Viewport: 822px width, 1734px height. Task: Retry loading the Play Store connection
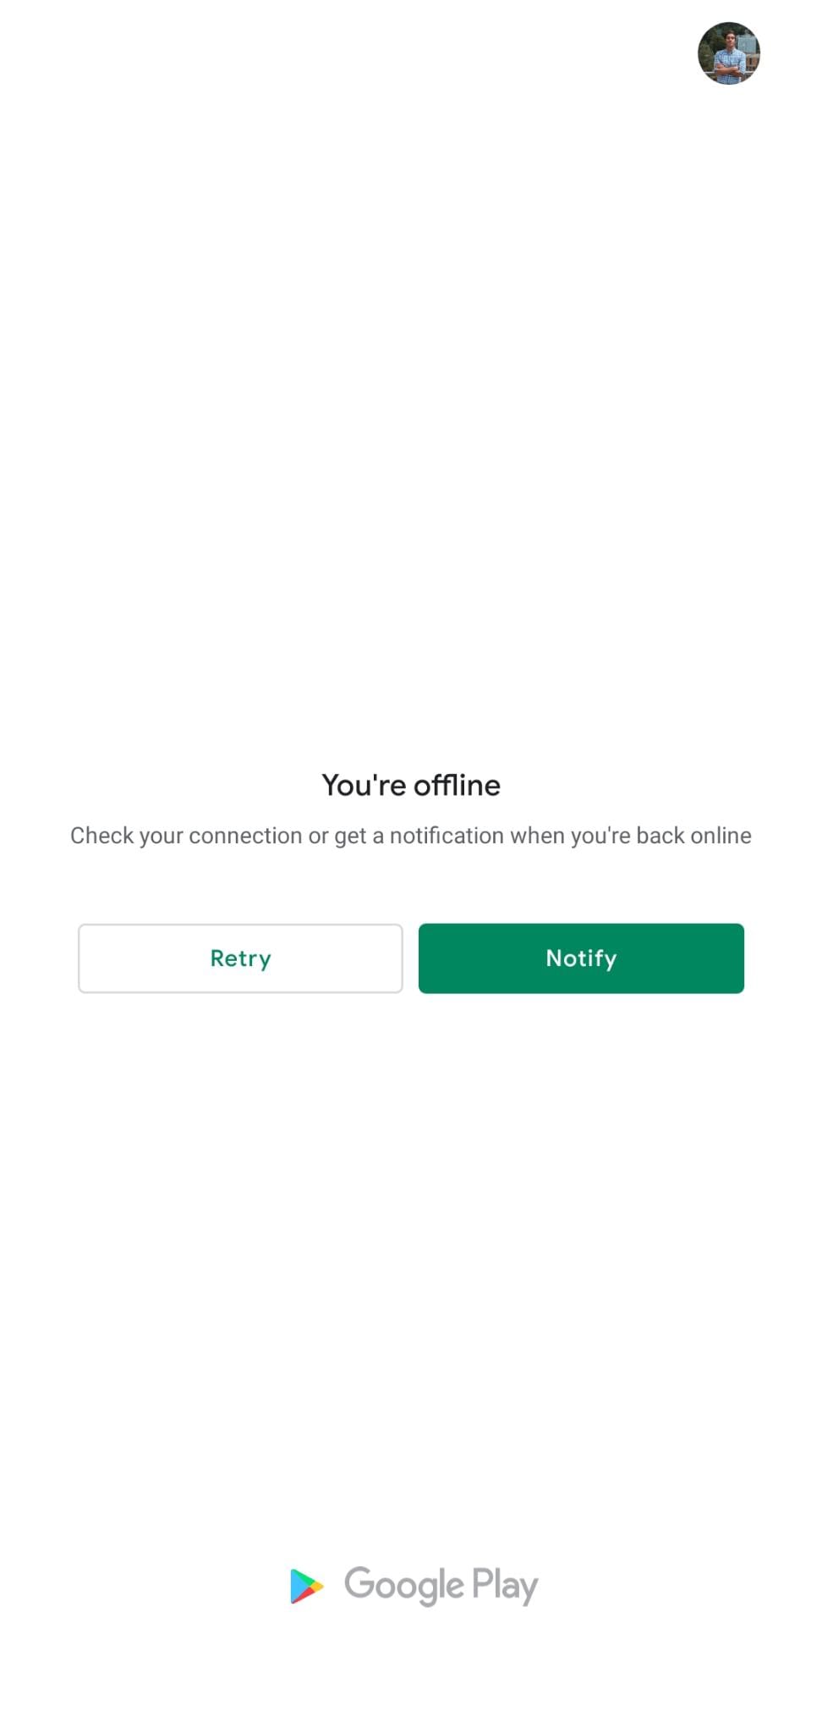click(x=240, y=958)
